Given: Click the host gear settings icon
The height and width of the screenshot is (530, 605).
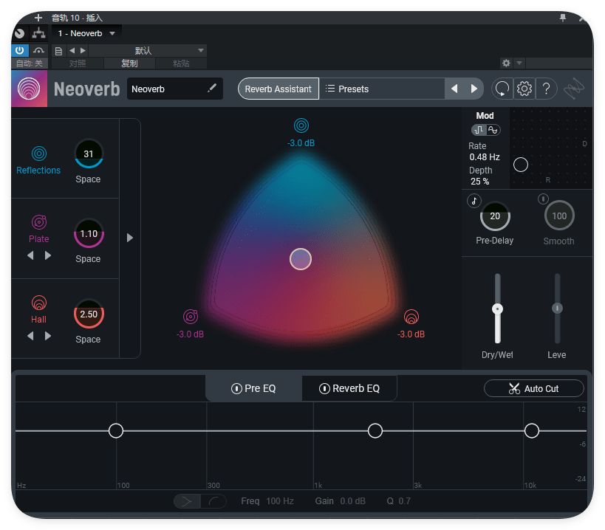Looking at the screenshot, I should (x=506, y=63).
